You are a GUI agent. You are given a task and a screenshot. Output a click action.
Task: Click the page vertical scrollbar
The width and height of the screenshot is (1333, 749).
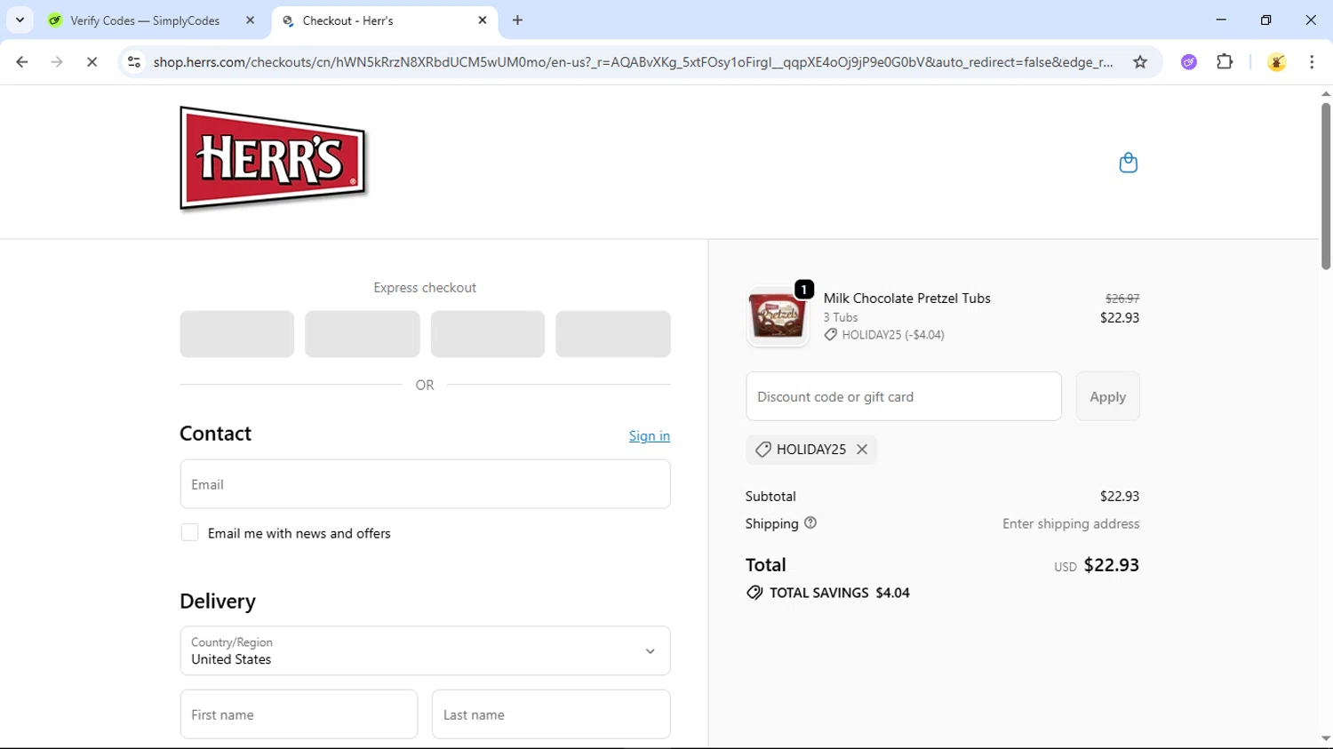[x=1325, y=187]
